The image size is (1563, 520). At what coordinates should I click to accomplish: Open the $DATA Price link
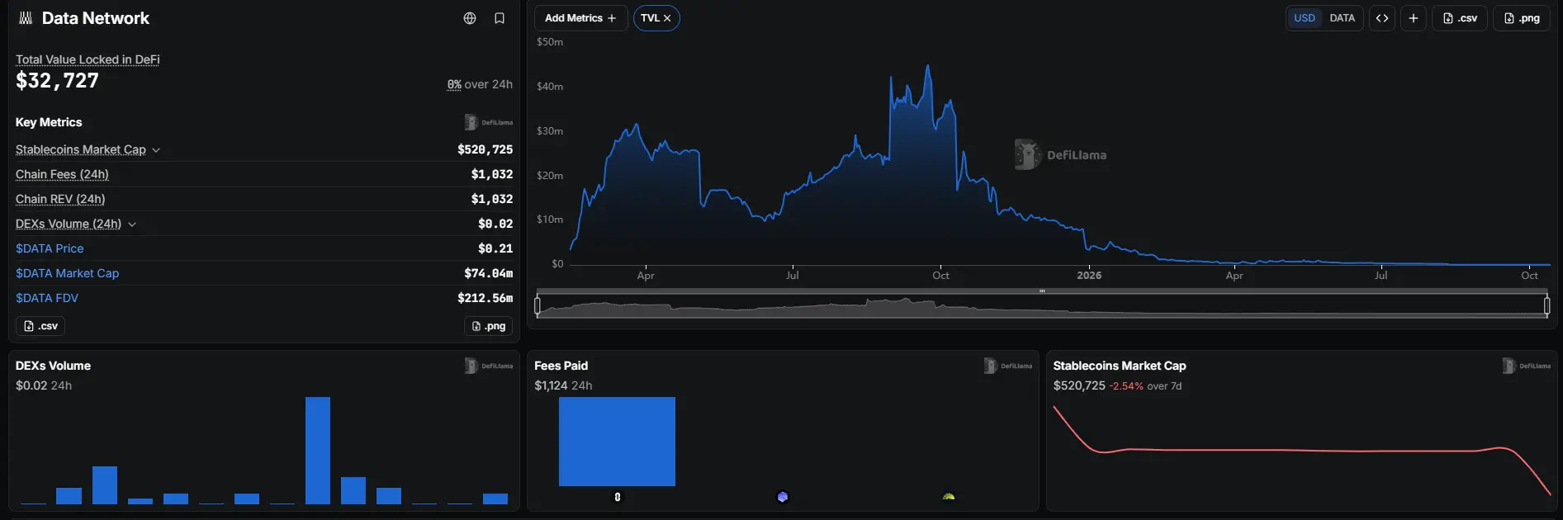coord(50,248)
